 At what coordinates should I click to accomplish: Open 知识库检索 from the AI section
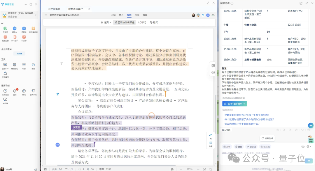pyautogui.click(x=34, y=28)
